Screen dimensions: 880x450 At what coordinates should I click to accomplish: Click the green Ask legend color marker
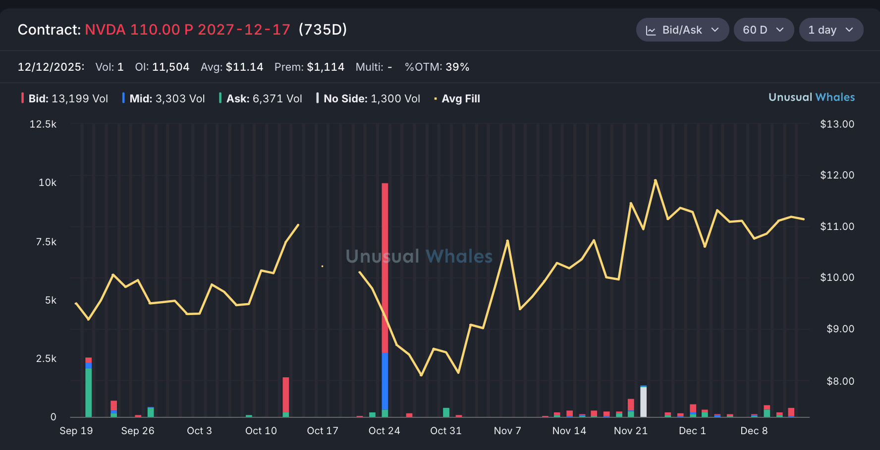point(220,98)
